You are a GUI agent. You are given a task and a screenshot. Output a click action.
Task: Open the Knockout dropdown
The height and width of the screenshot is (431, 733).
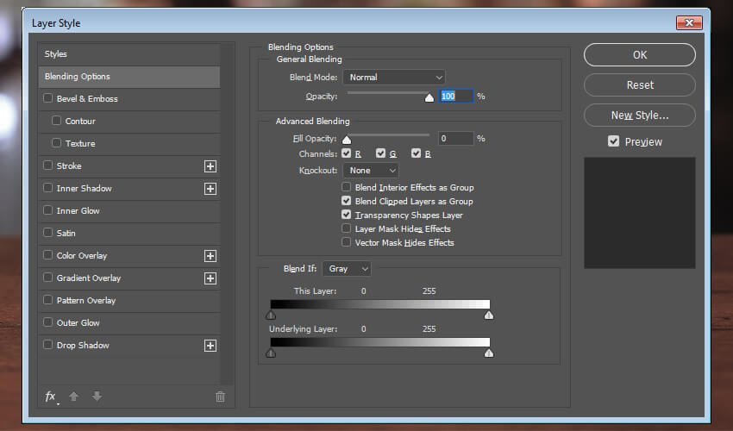[371, 171]
